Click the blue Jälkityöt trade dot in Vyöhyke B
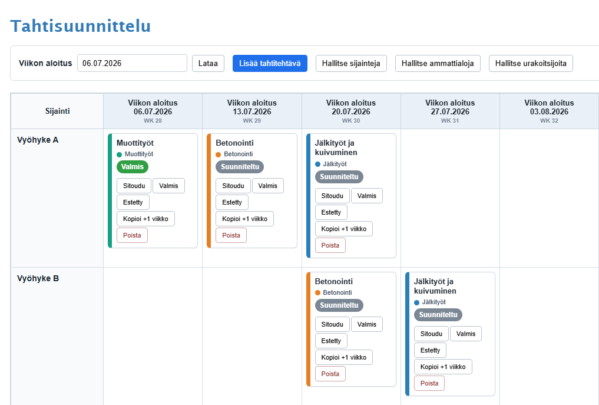Screen dimensions: 599x405 click(x=417, y=302)
